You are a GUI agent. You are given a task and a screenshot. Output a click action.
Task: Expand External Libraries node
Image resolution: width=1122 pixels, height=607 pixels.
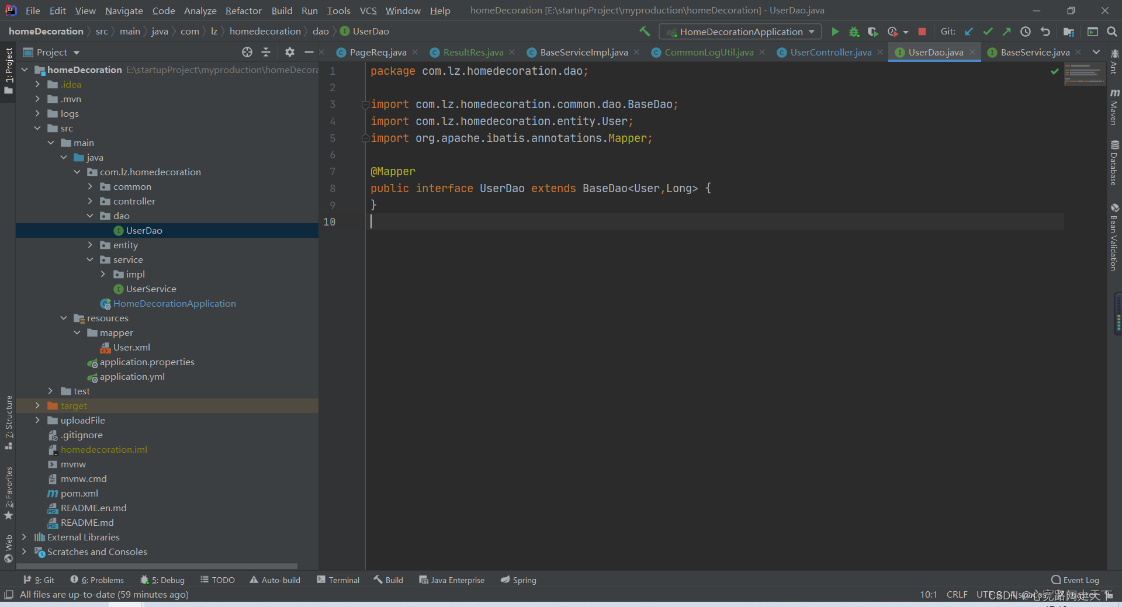coord(24,537)
